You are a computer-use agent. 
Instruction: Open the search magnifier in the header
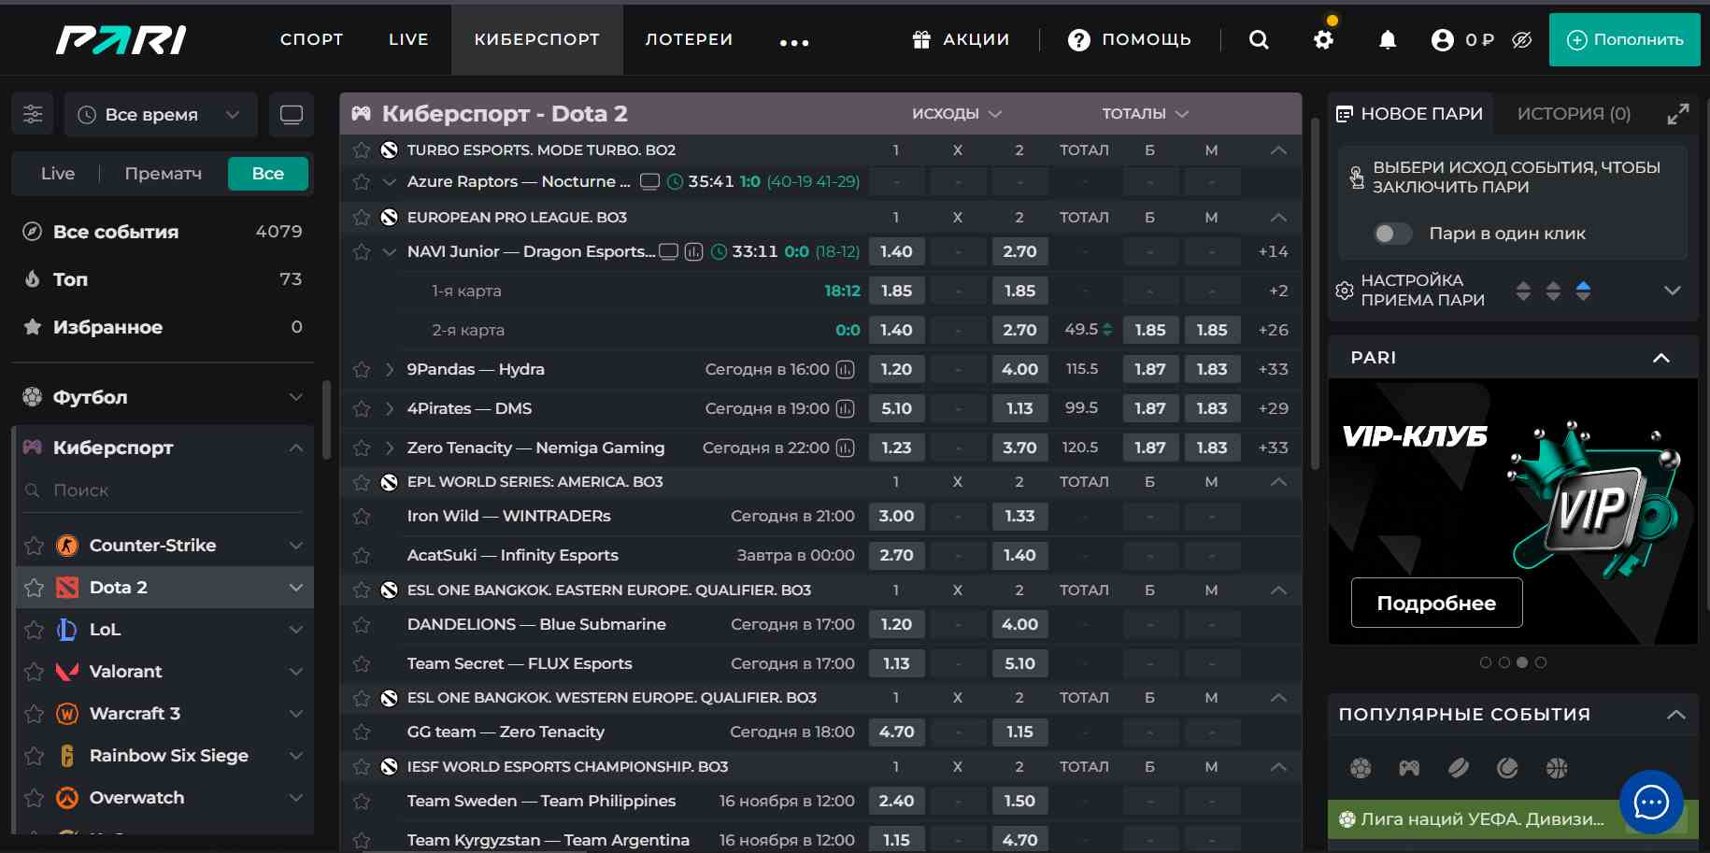click(1259, 39)
